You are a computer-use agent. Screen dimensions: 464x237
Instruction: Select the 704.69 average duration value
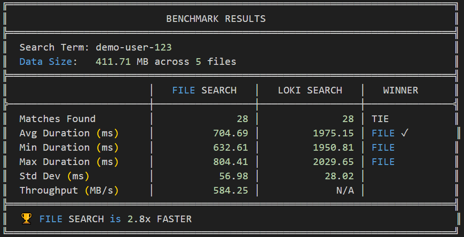[x=231, y=134]
